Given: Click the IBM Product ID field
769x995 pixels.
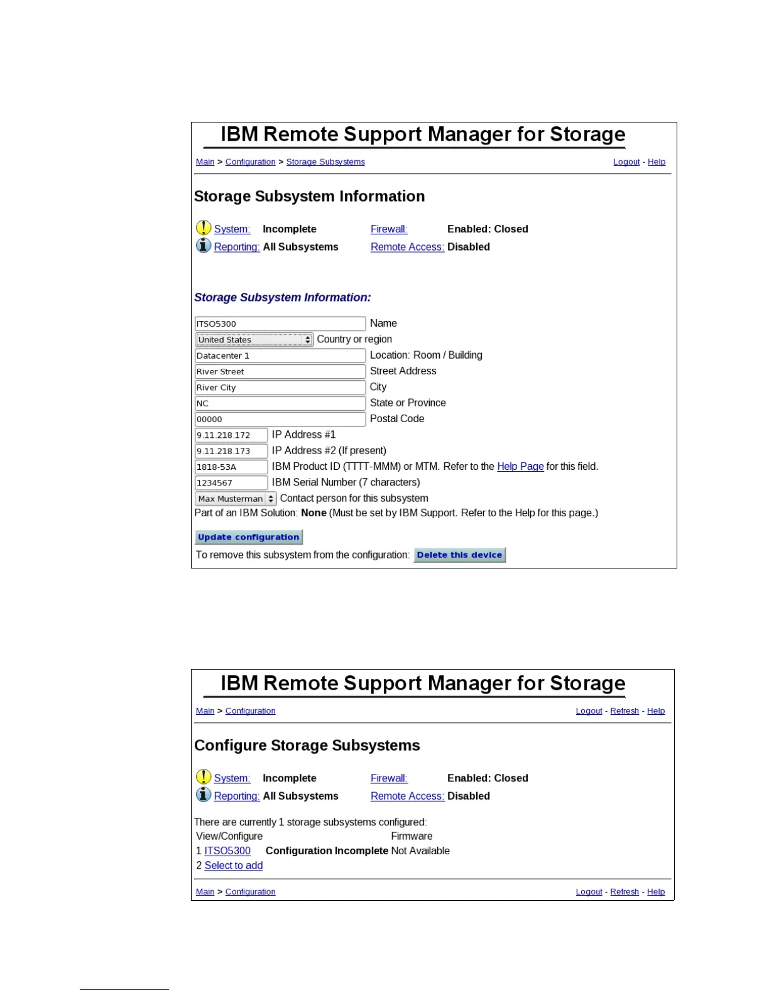Looking at the screenshot, I should [x=231, y=467].
